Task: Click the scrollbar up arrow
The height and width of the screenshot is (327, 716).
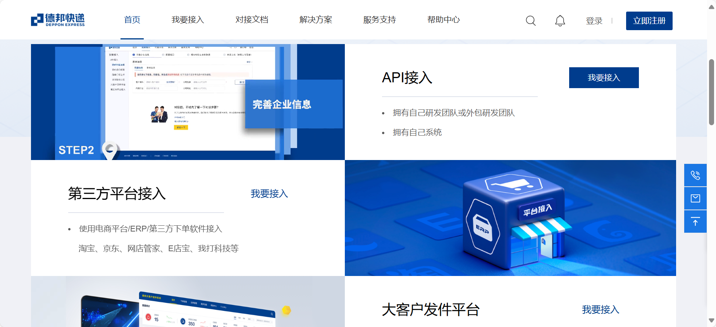Action: tap(711, 7)
